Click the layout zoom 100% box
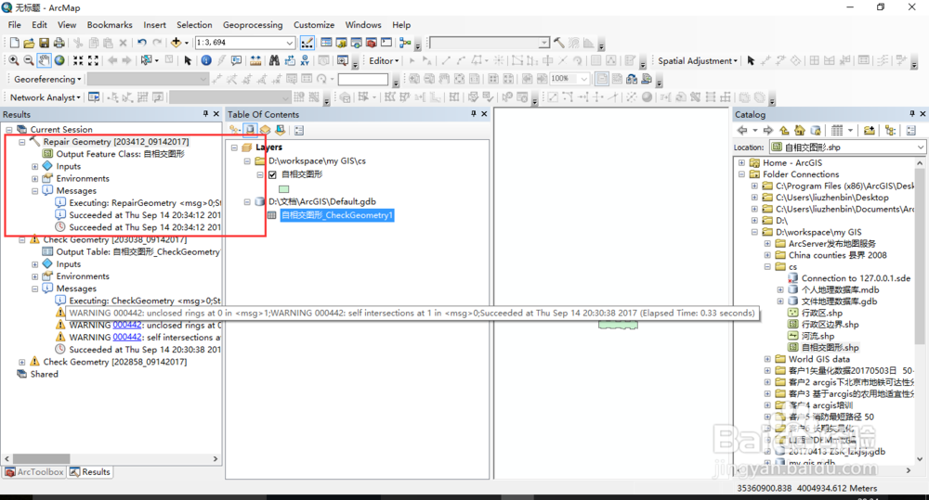The width and height of the screenshot is (929, 500). coord(570,79)
